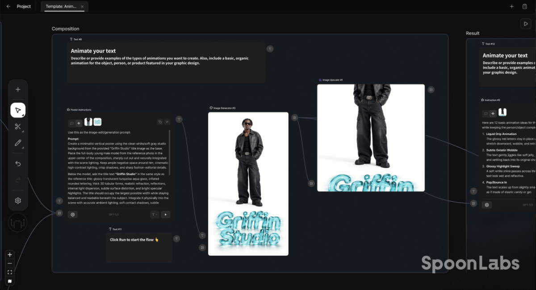
Task: Switch to the Template: Anim... tab
Action: (64, 7)
